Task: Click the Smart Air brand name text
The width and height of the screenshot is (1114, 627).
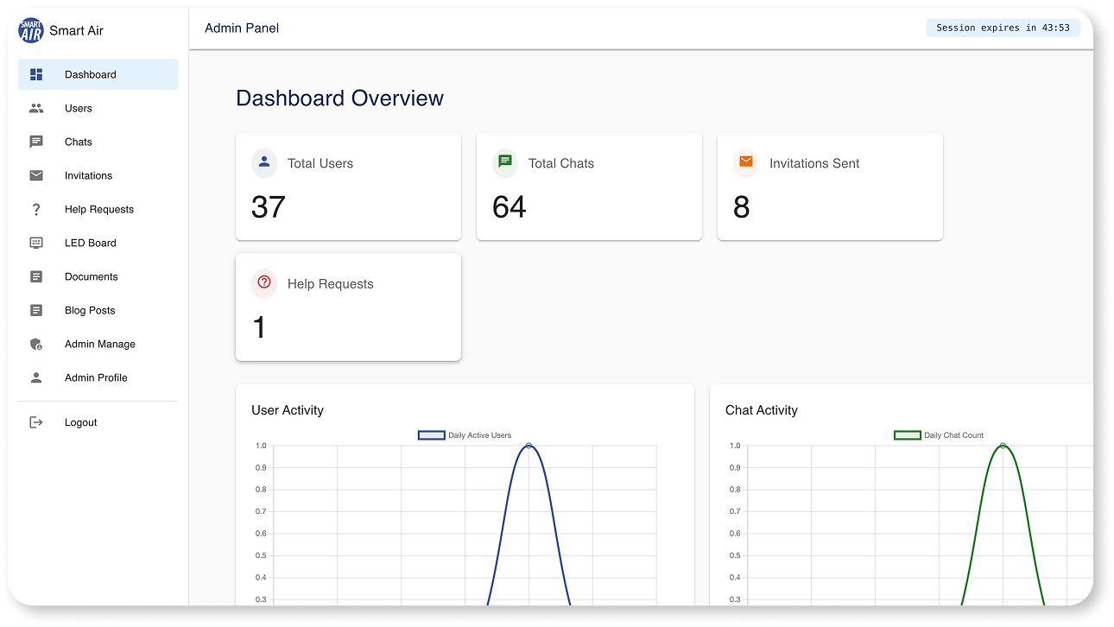Action: [76, 30]
